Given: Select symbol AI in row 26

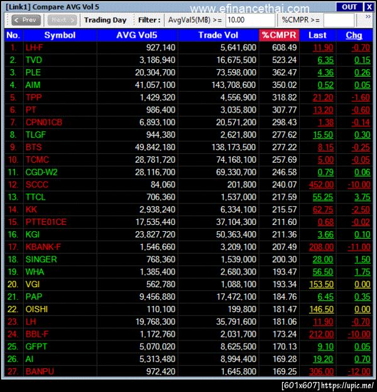Looking at the screenshot, I should tap(30, 359).
